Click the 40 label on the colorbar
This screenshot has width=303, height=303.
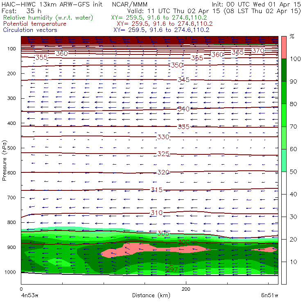(293, 194)
